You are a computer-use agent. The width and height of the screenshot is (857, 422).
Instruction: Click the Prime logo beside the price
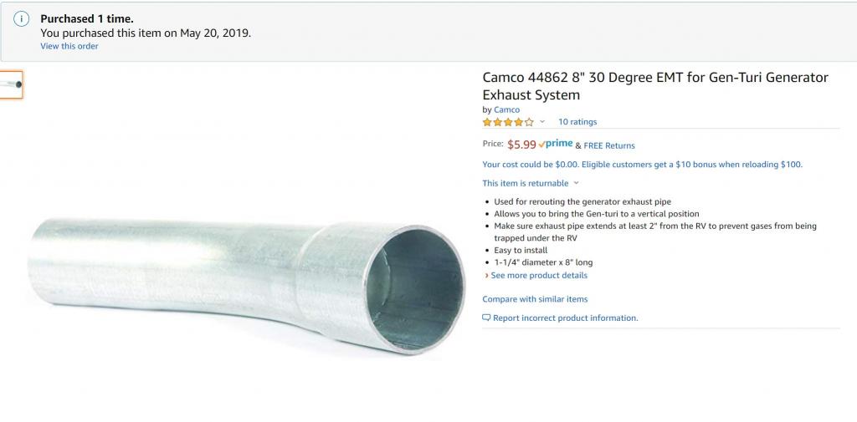556,145
